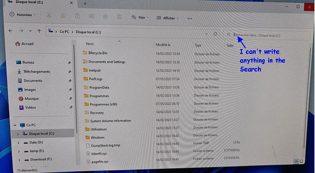Click the Delete trash icon
Image resolution: width=315 pixels, height=173 pixels.
119,17
